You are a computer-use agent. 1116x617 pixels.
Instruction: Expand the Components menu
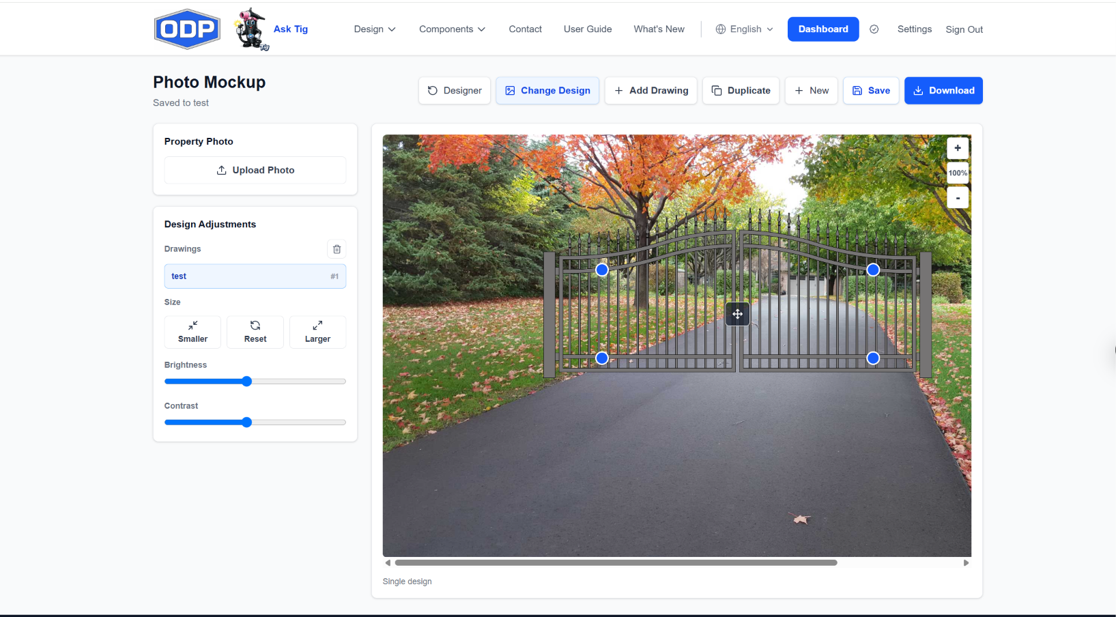452,29
